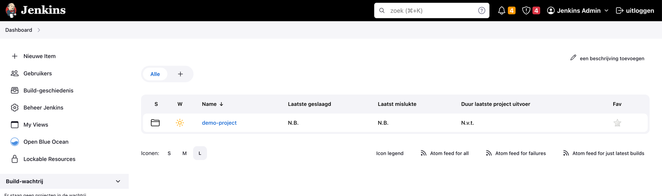Image resolution: width=662 pixels, height=196 pixels.
Task: Click the search magnifier icon
Action: click(382, 10)
